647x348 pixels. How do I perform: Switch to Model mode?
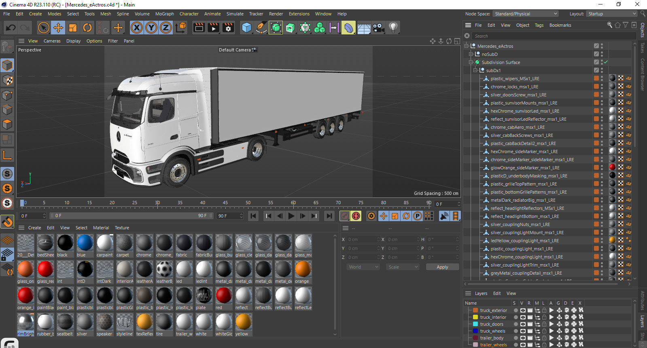[7, 65]
